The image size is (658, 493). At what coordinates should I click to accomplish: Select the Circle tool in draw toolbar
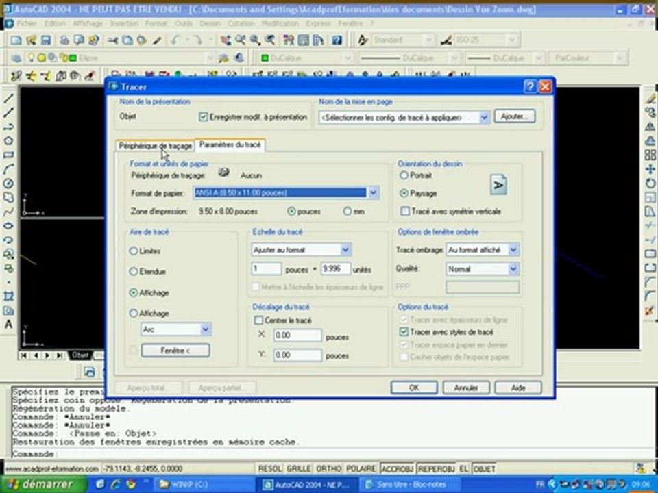[8, 184]
